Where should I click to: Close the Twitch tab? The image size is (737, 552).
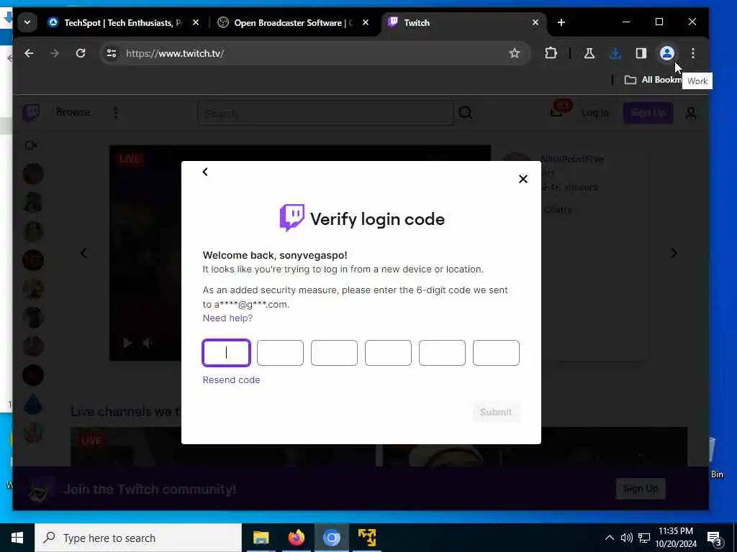pyautogui.click(x=535, y=22)
